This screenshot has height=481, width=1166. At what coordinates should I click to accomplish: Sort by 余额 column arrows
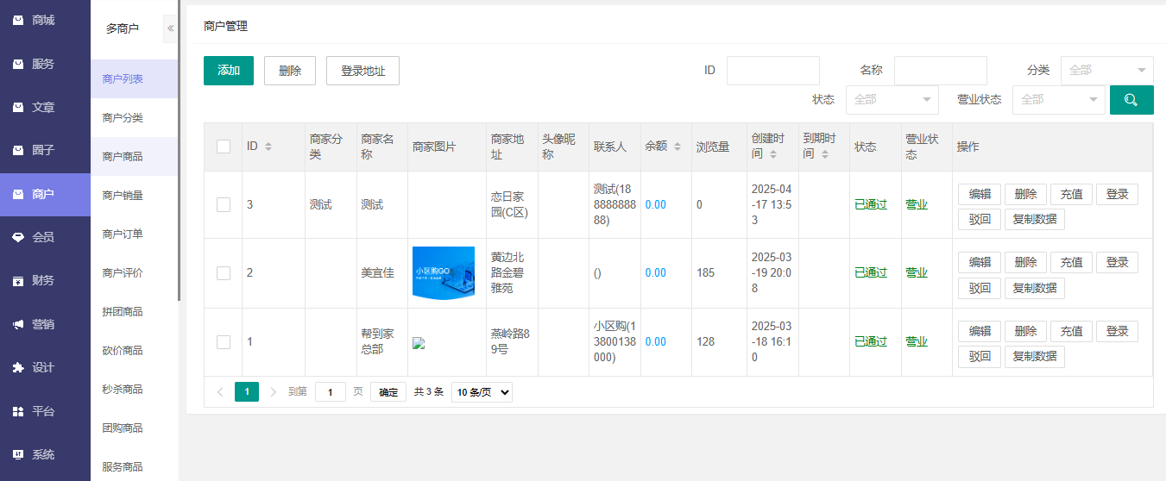(678, 147)
